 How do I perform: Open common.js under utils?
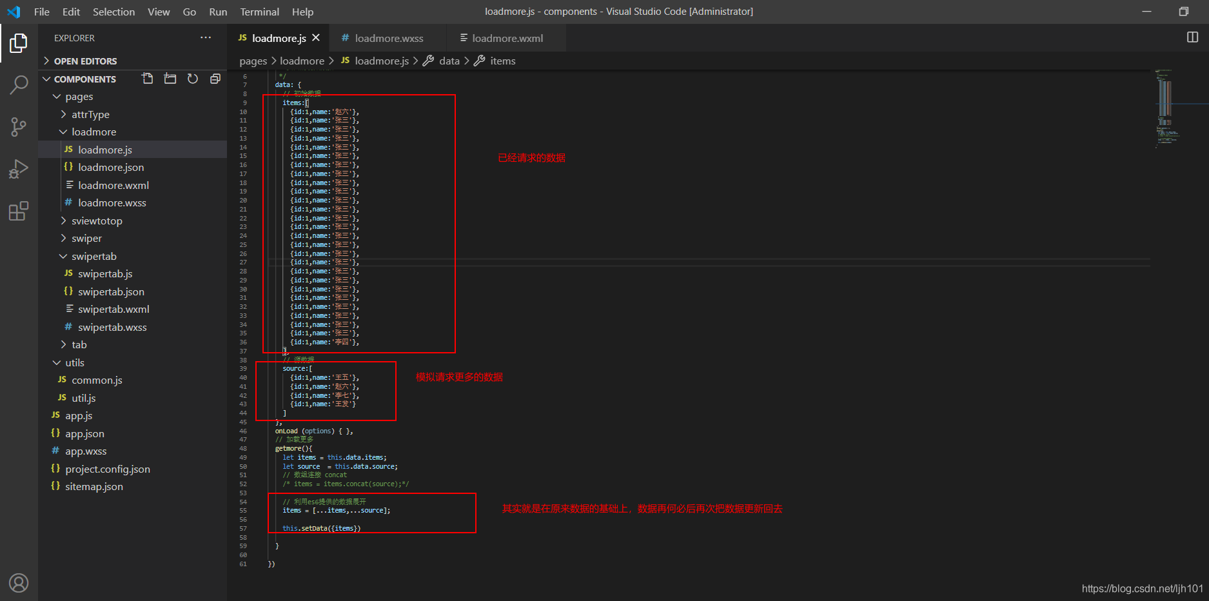(x=132, y=380)
